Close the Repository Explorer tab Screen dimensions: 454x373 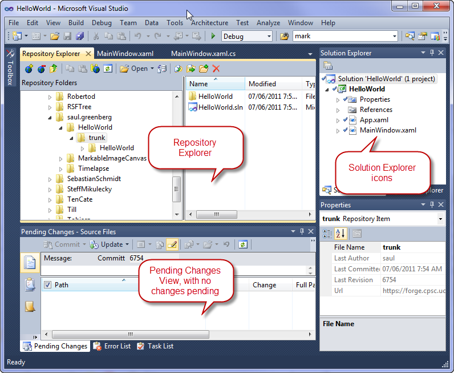(88, 54)
